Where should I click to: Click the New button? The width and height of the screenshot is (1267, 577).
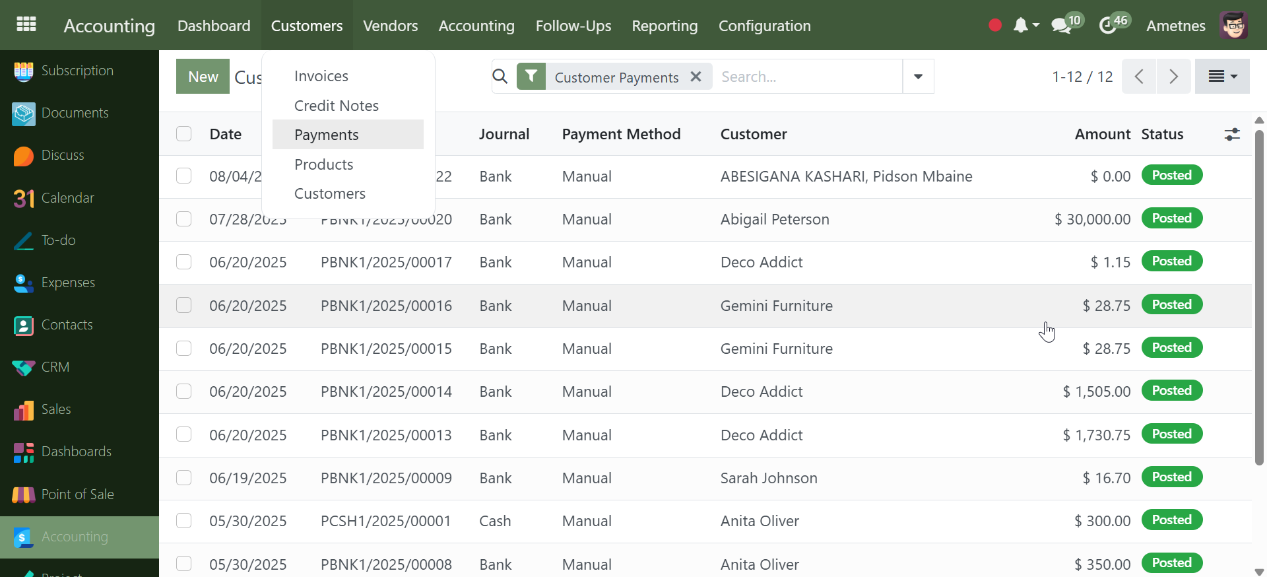[x=203, y=77]
